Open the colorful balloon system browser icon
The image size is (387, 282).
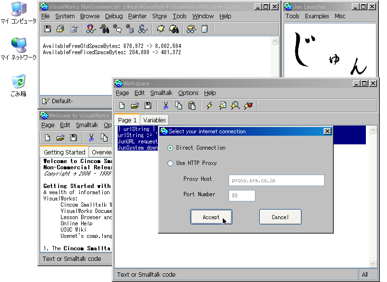click(91, 29)
